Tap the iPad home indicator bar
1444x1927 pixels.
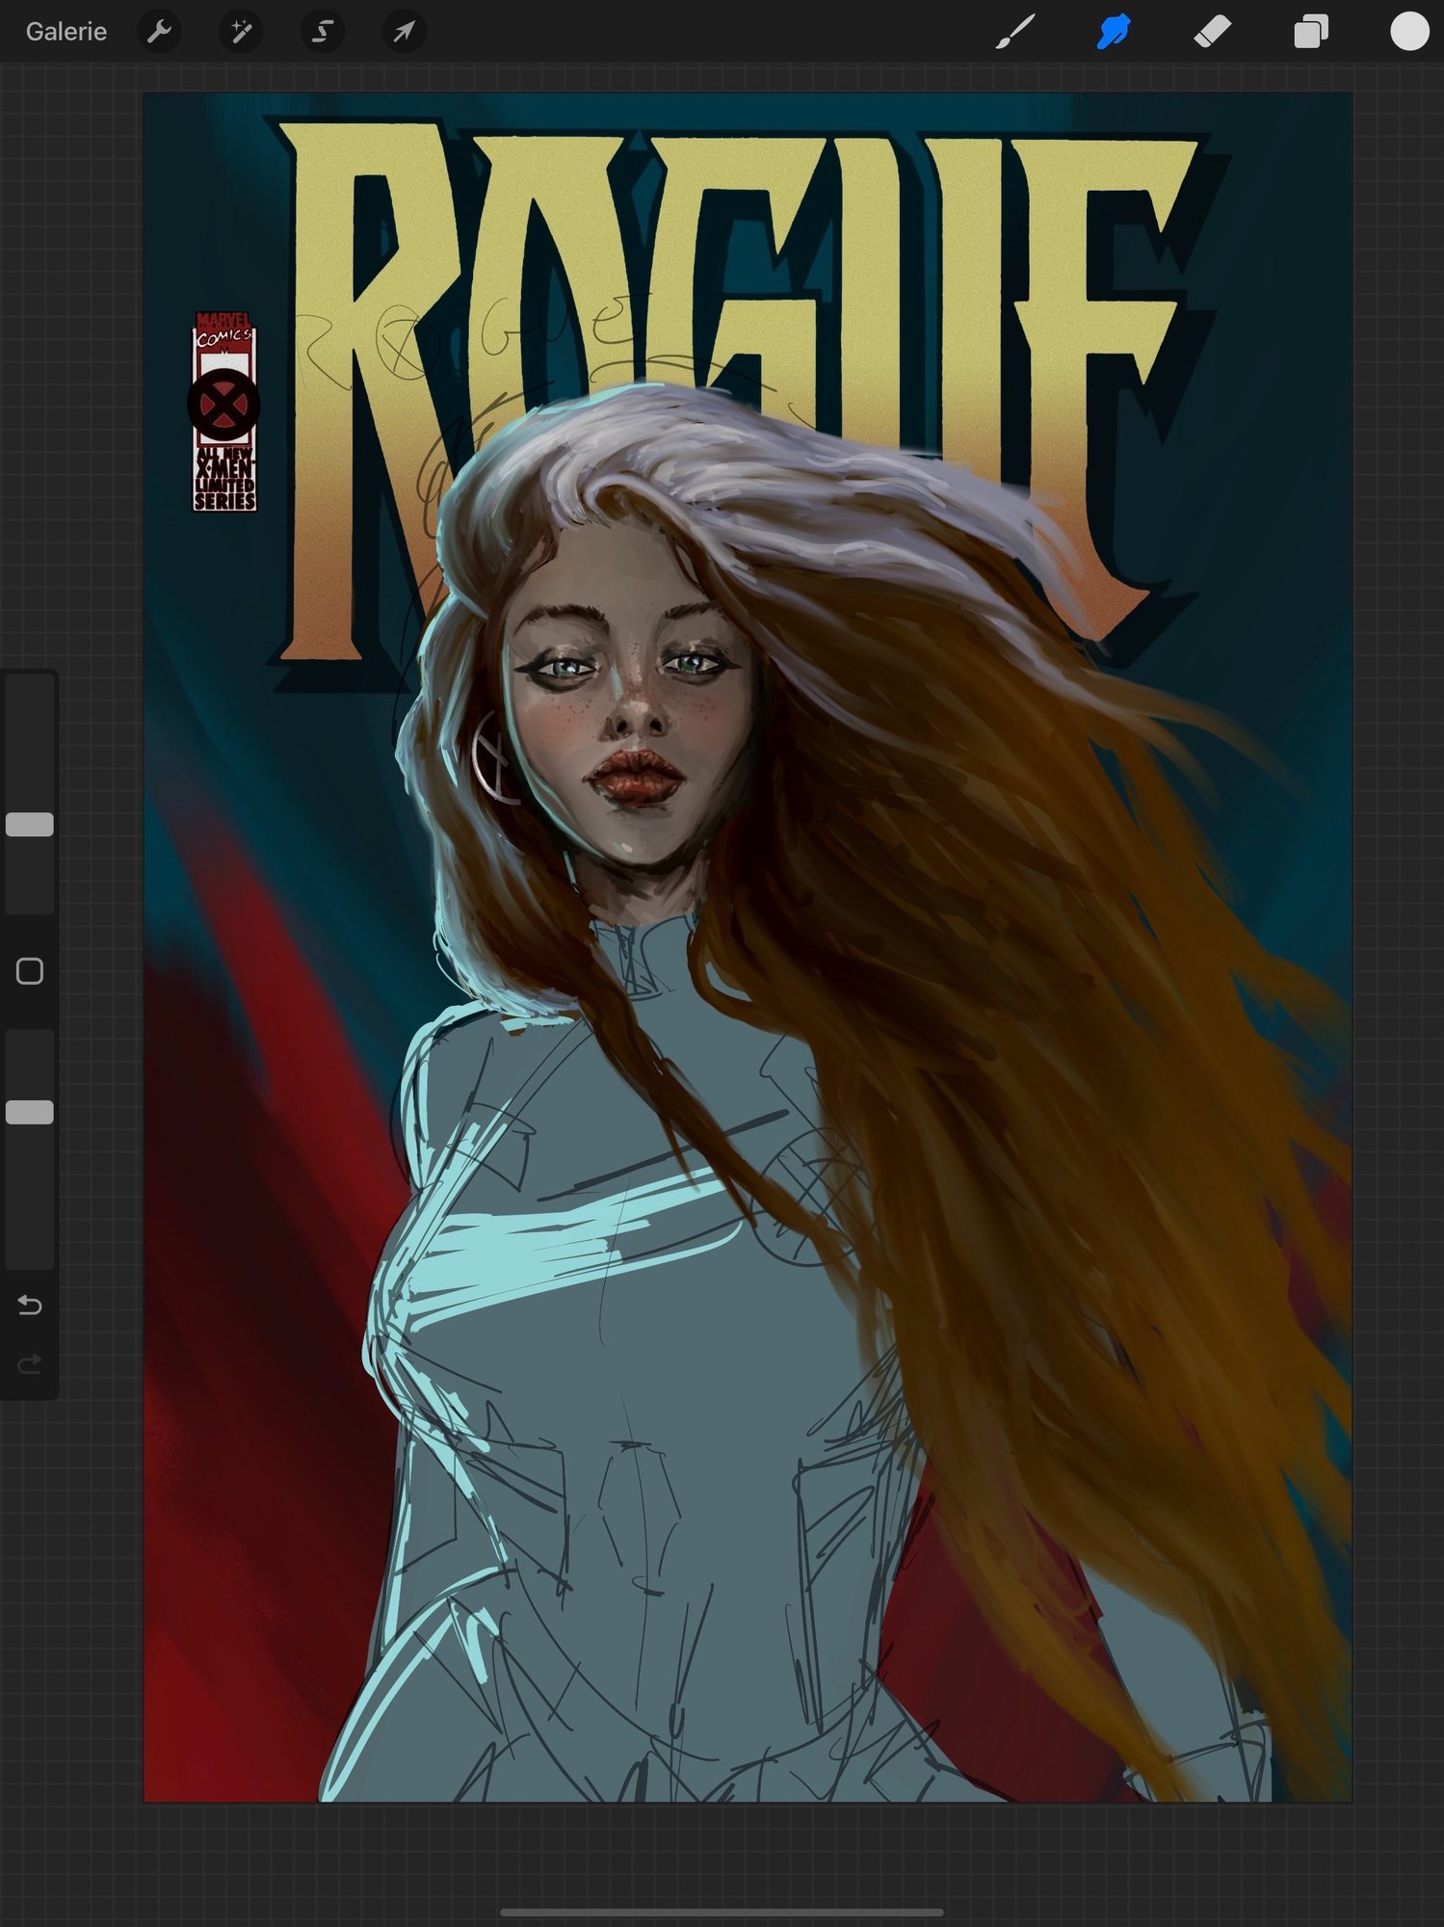click(x=722, y=1912)
